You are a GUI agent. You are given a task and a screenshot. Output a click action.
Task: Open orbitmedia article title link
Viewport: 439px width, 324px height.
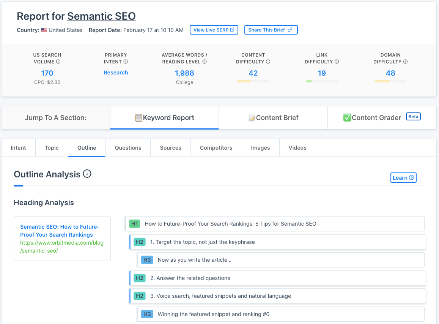(60, 231)
